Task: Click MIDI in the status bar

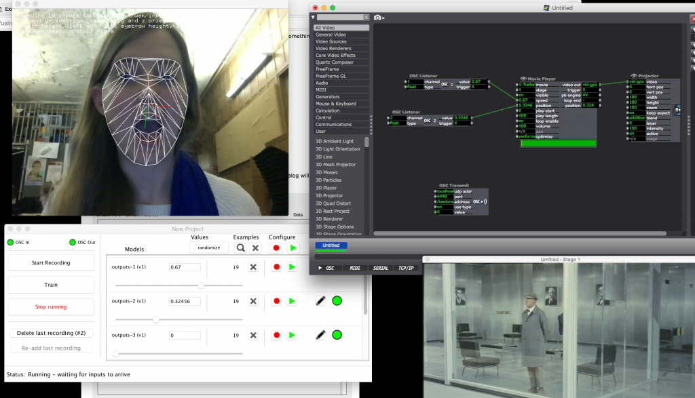Action: pyautogui.click(x=355, y=268)
